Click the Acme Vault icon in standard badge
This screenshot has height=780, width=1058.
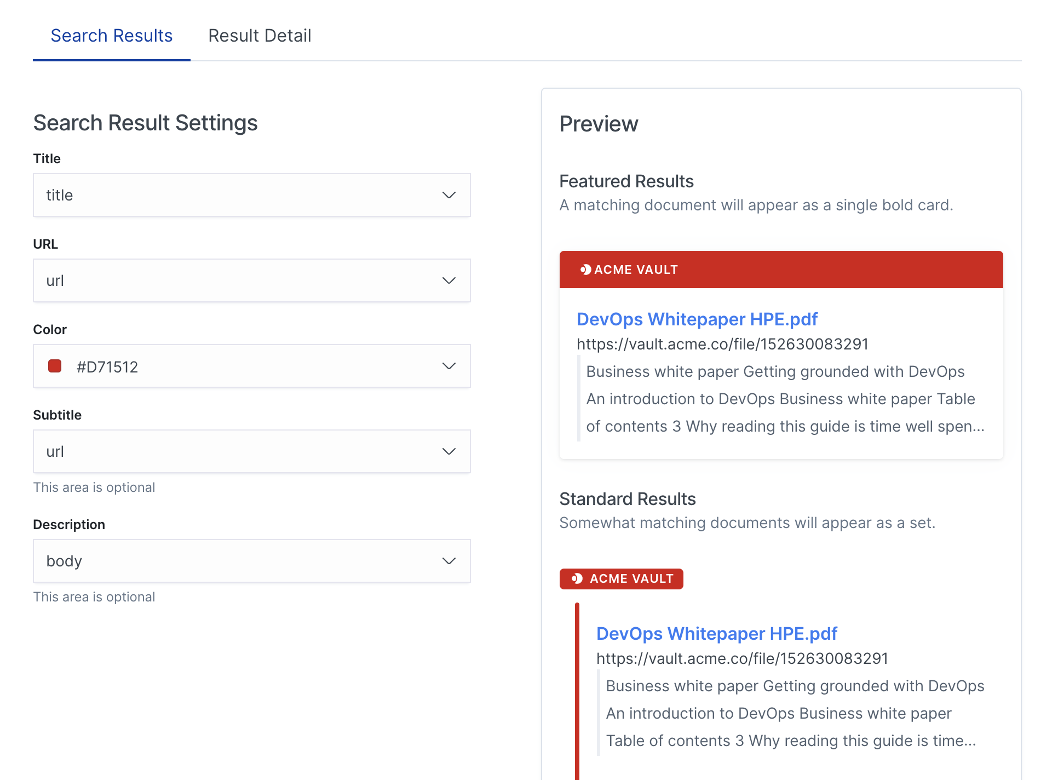[577, 578]
